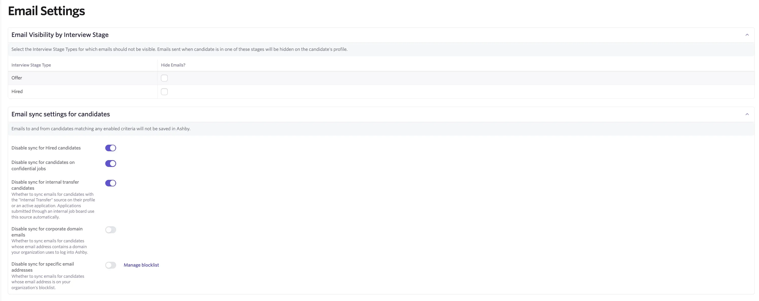Select the Hired row label
This screenshot has height=301, width=759.
(17, 91)
